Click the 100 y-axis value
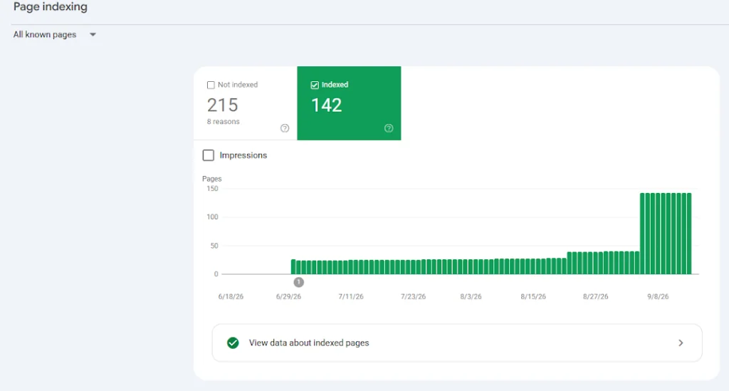 [x=212, y=217]
